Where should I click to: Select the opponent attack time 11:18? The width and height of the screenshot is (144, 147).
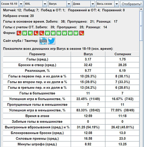(122, 116)
